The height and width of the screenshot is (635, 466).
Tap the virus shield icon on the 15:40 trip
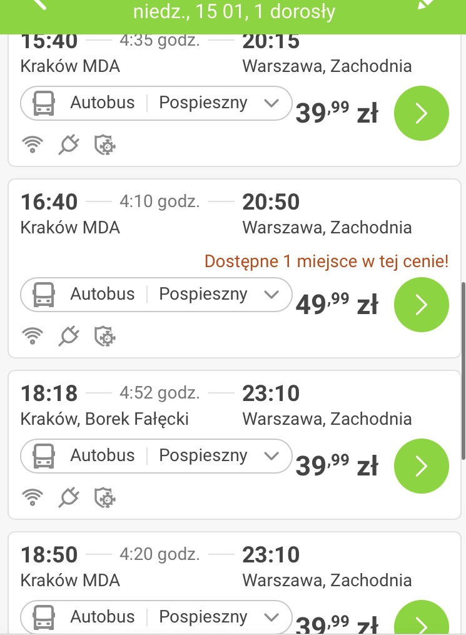pyautogui.click(x=105, y=145)
